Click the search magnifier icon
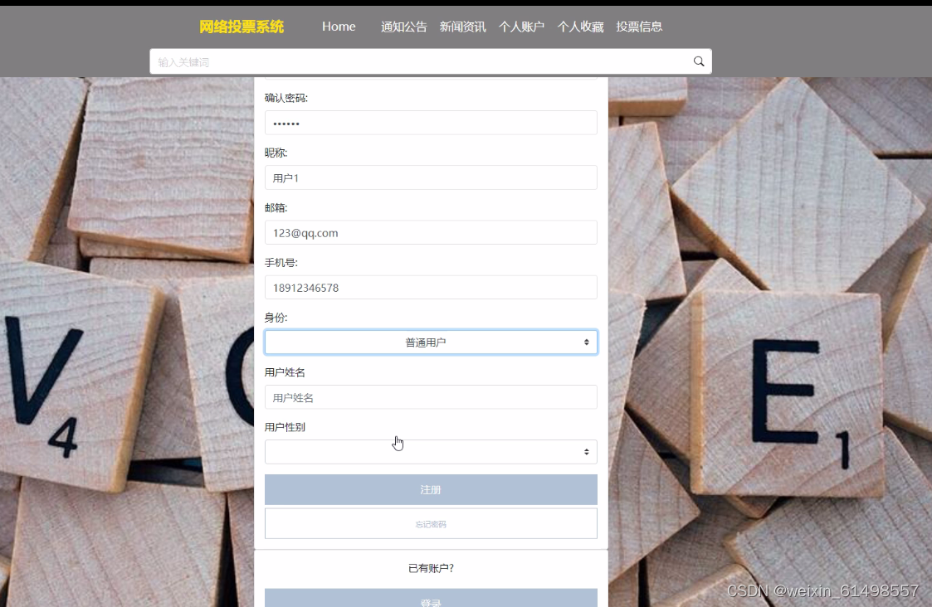Viewport: 932px width, 607px height. pos(699,61)
